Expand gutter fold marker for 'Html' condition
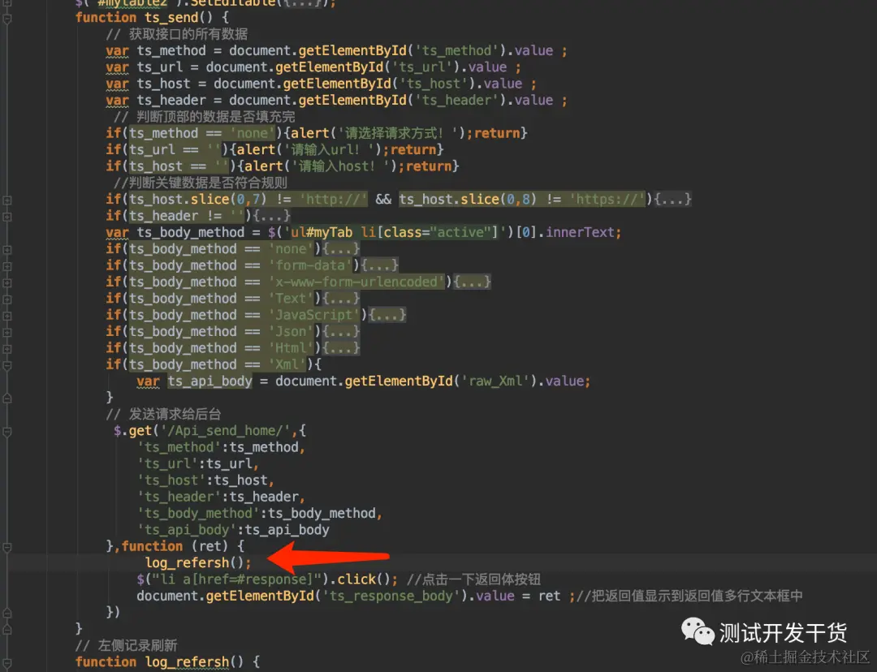Viewport: 877px width, 672px height. point(7,348)
